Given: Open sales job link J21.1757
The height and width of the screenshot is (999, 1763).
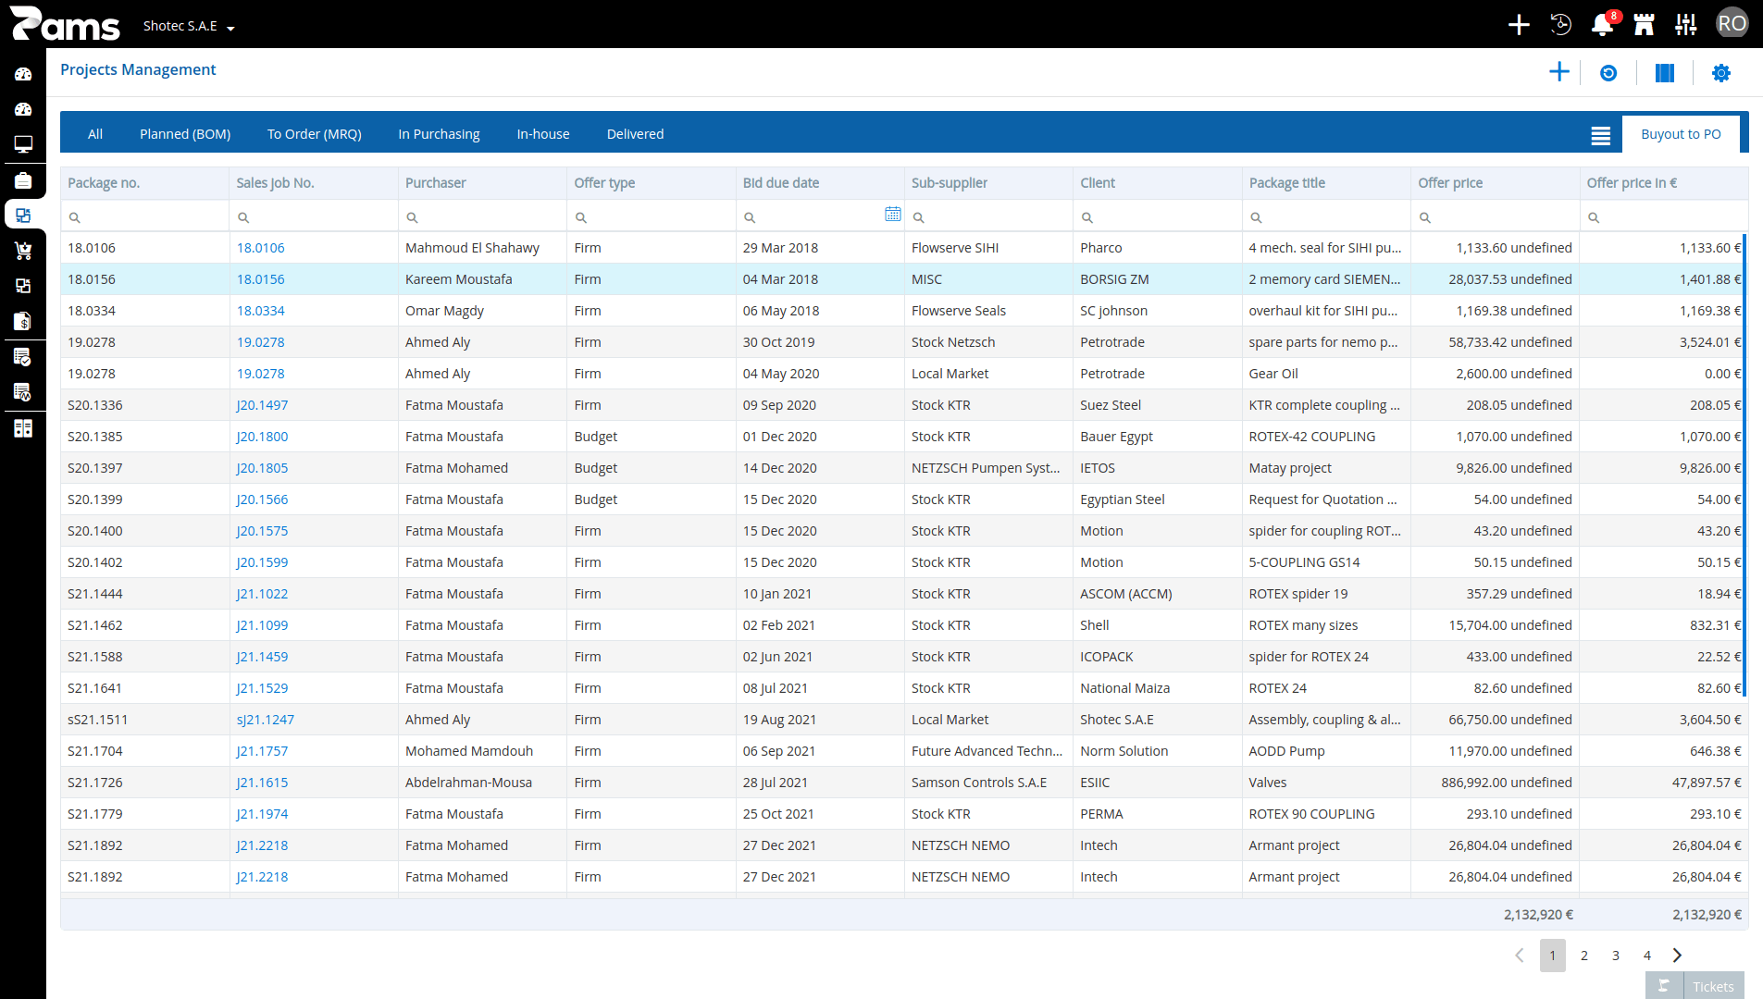Looking at the screenshot, I should pos(262,751).
